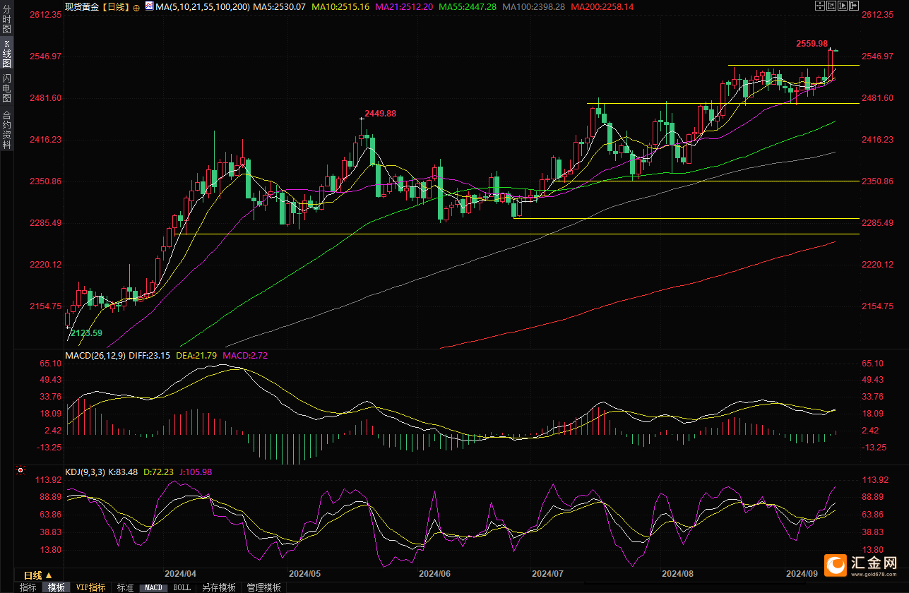Screen dimensions: 909x593
Task: Click the 2024/05 date on the time axis
Action: pos(305,574)
